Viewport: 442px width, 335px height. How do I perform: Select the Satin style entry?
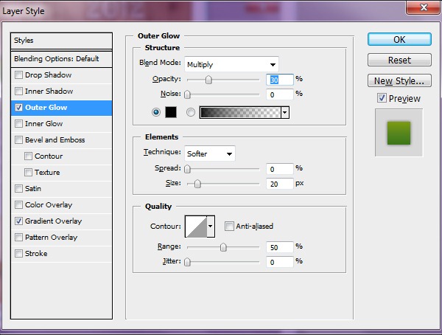click(x=33, y=189)
